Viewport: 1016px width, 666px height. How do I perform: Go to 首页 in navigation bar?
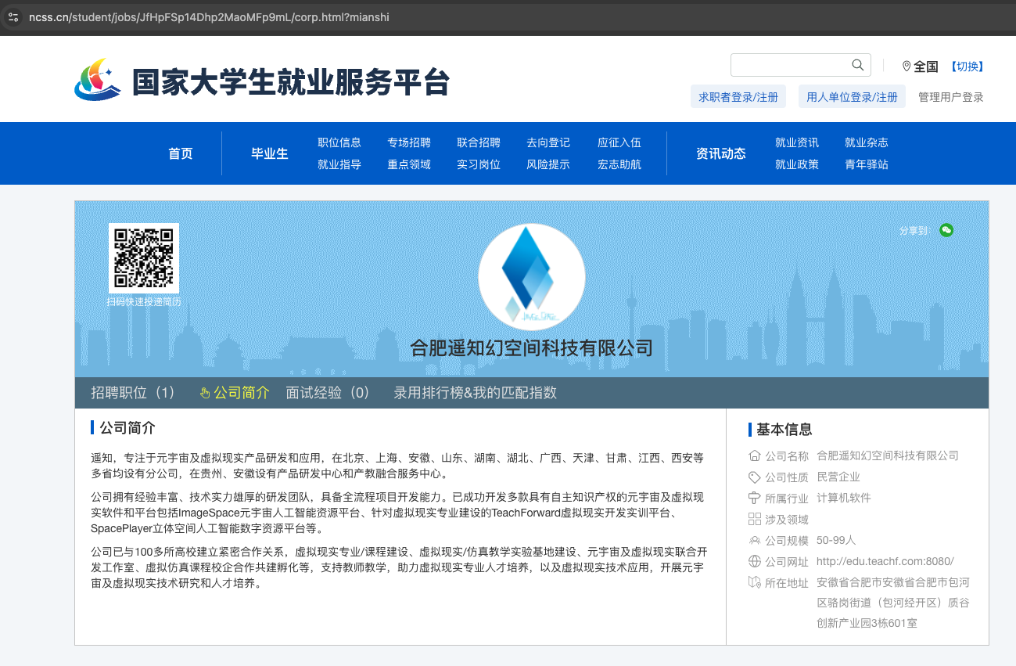[x=181, y=153]
